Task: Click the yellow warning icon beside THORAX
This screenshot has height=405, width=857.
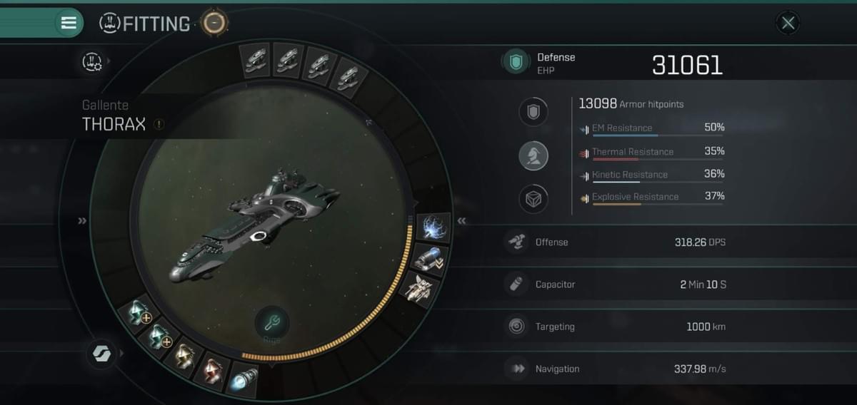Action: pos(159,124)
